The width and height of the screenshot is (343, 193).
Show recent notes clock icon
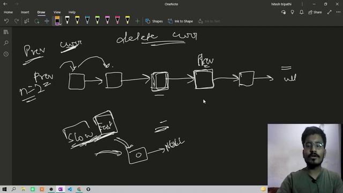click(6, 54)
